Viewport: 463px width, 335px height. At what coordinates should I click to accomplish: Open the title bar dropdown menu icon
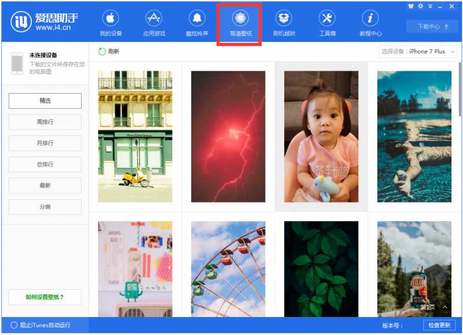pos(429,6)
